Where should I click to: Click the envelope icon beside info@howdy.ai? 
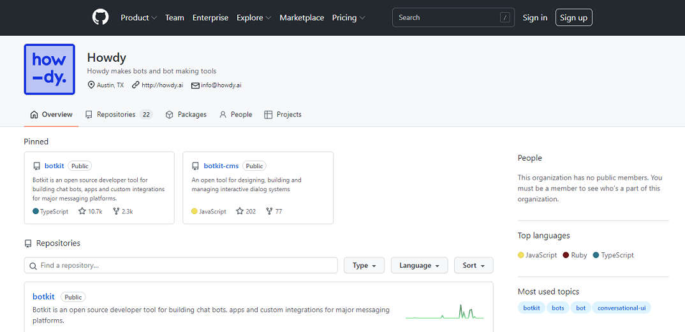[195, 85]
